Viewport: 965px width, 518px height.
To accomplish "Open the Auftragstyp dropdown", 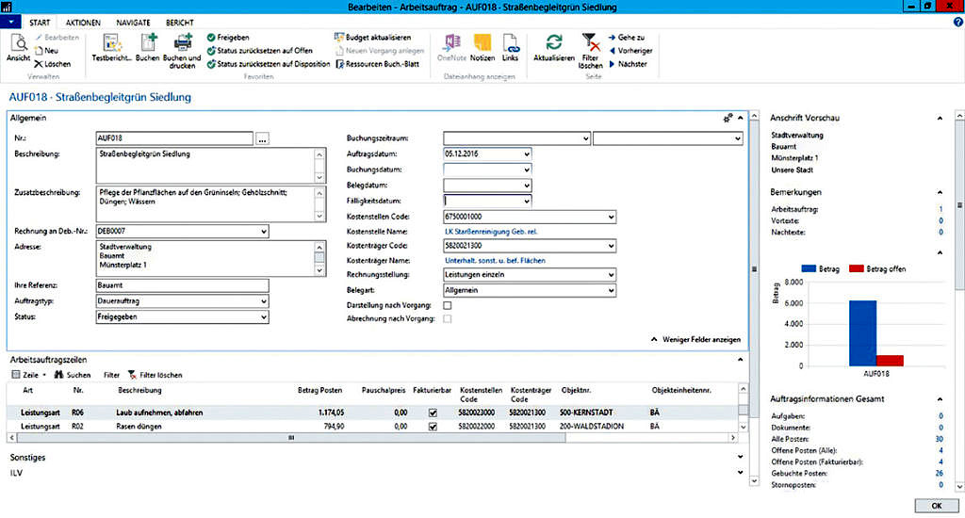I will point(262,301).
